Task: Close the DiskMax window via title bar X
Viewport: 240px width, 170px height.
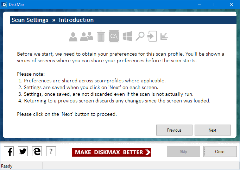Action: pos(232,5)
